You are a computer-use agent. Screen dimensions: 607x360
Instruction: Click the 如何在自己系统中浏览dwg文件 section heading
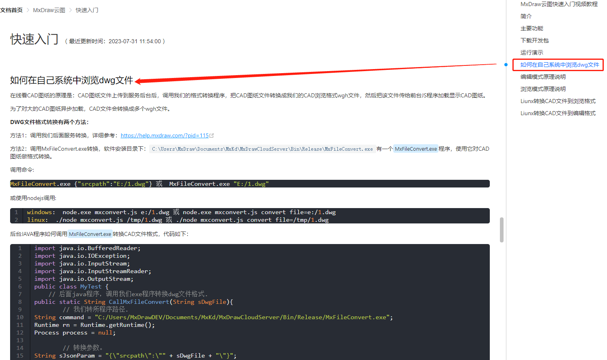pyautogui.click(x=72, y=80)
